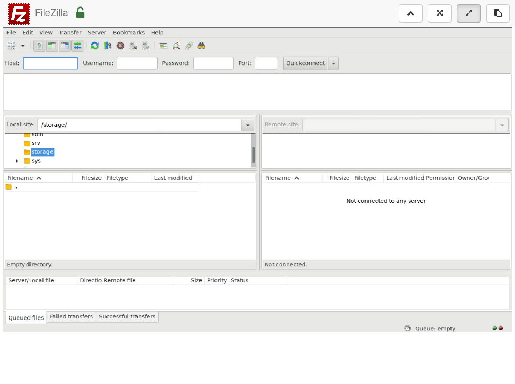Click the Quickconnect button
The width and height of the screenshot is (515, 384).
[305, 63]
